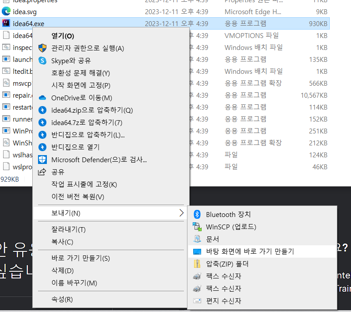Select Microsoft Defender(으)로 검사...
The height and width of the screenshot is (312, 351).
(99, 160)
